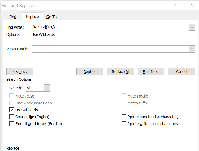The width and height of the screenshot is (199, 151).
Task: Expand the Find what history dropdown
Action: (192, 27)
